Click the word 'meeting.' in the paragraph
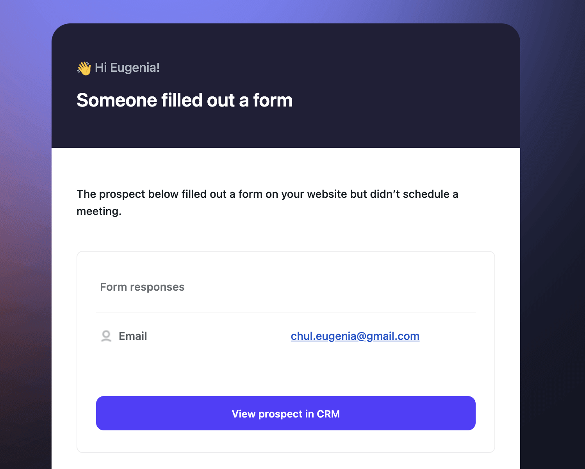This screenshot has height=469, width=585. tap(99, 211)
